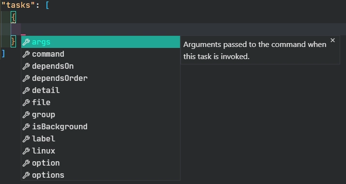Choose group from the autocomplete list
The image size is (346, 184).
[x=101, y=115]
